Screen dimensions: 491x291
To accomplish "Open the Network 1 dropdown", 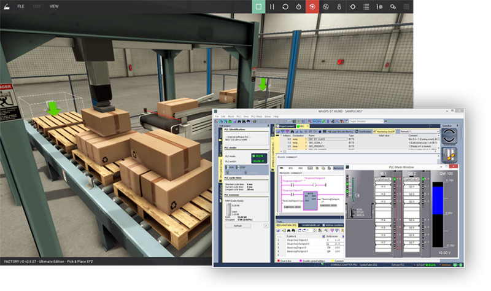I will coord(419,131).
